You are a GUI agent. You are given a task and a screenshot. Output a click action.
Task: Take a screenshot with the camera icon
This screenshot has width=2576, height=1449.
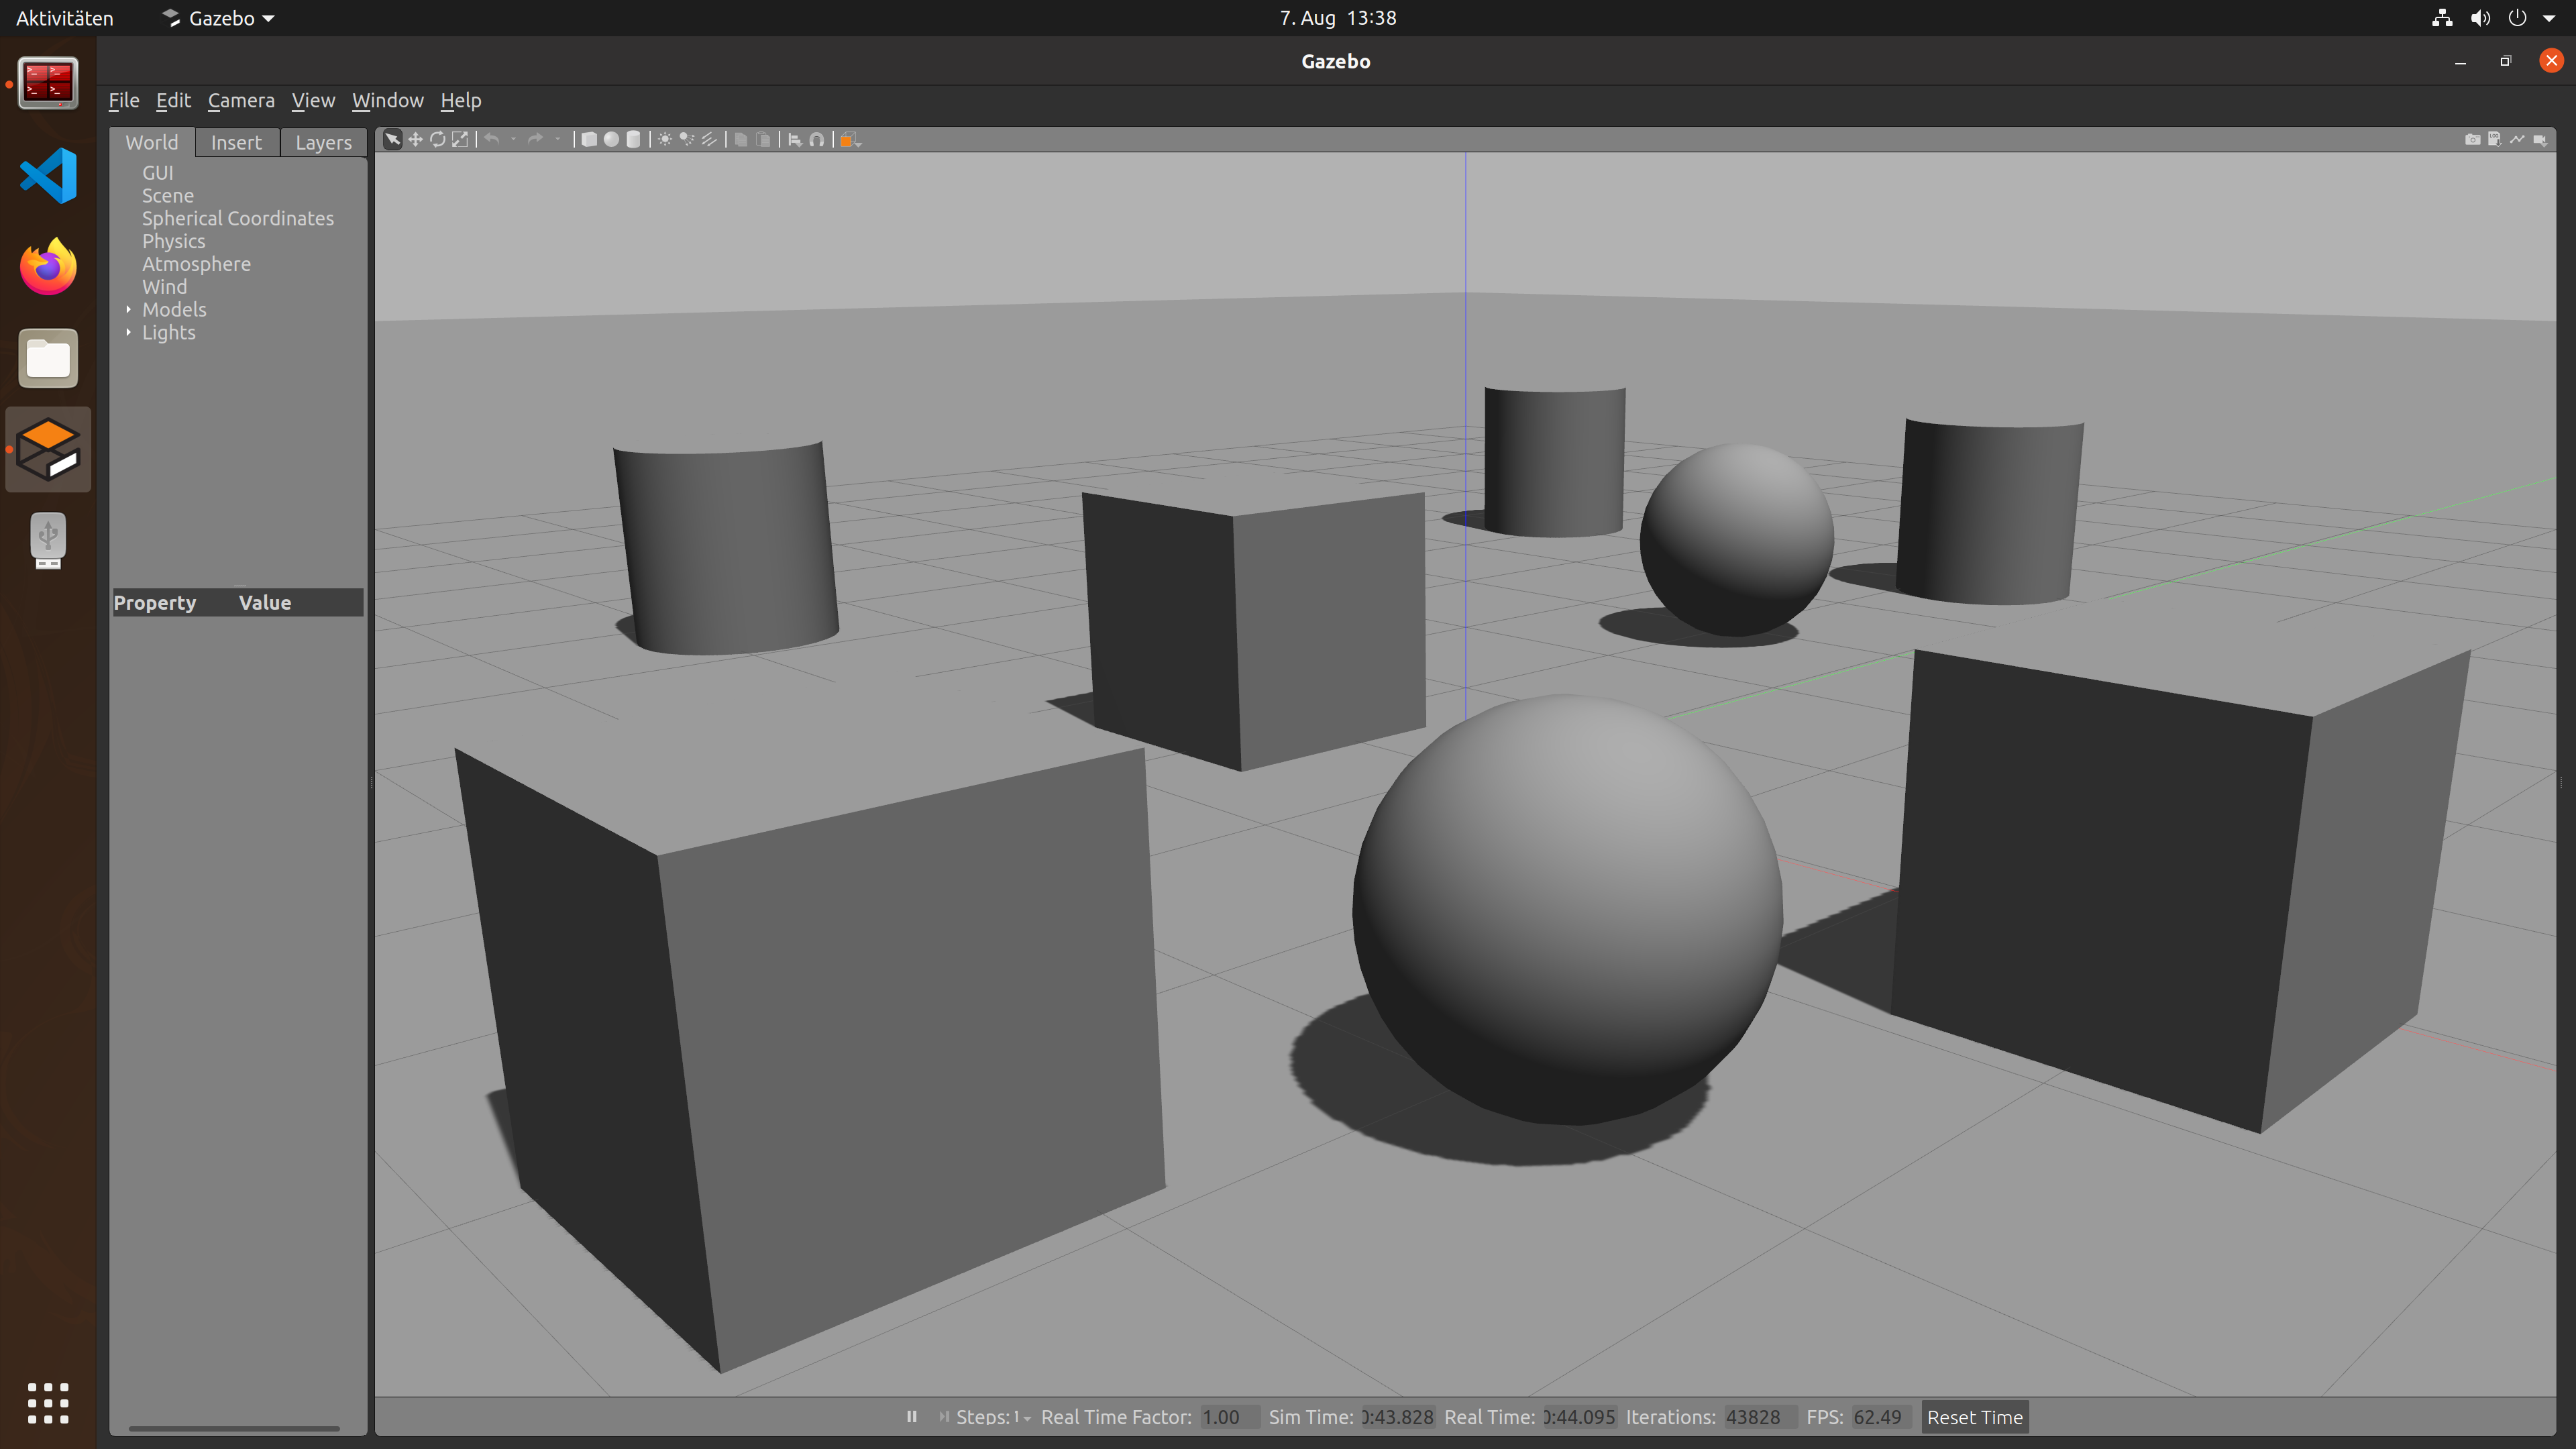(x=2472, y=140)
